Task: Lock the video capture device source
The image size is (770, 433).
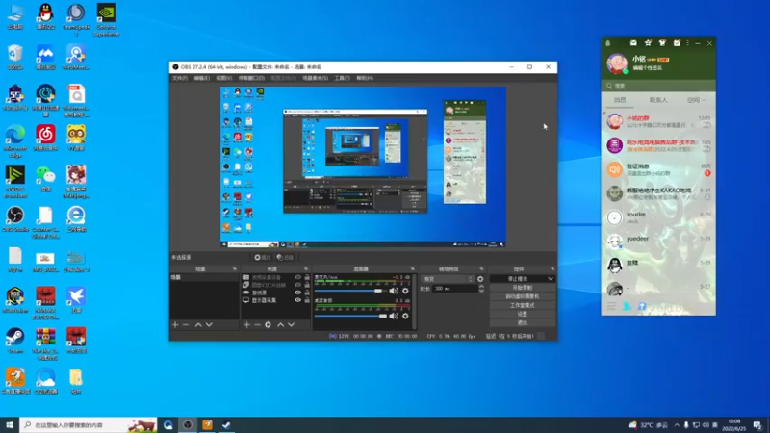Action: (x=307, y=277)
